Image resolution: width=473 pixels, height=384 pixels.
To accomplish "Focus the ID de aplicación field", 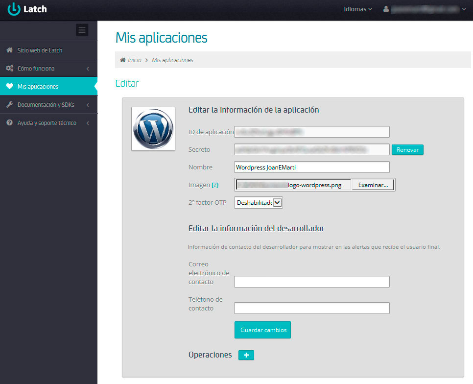I will point(311,132).
